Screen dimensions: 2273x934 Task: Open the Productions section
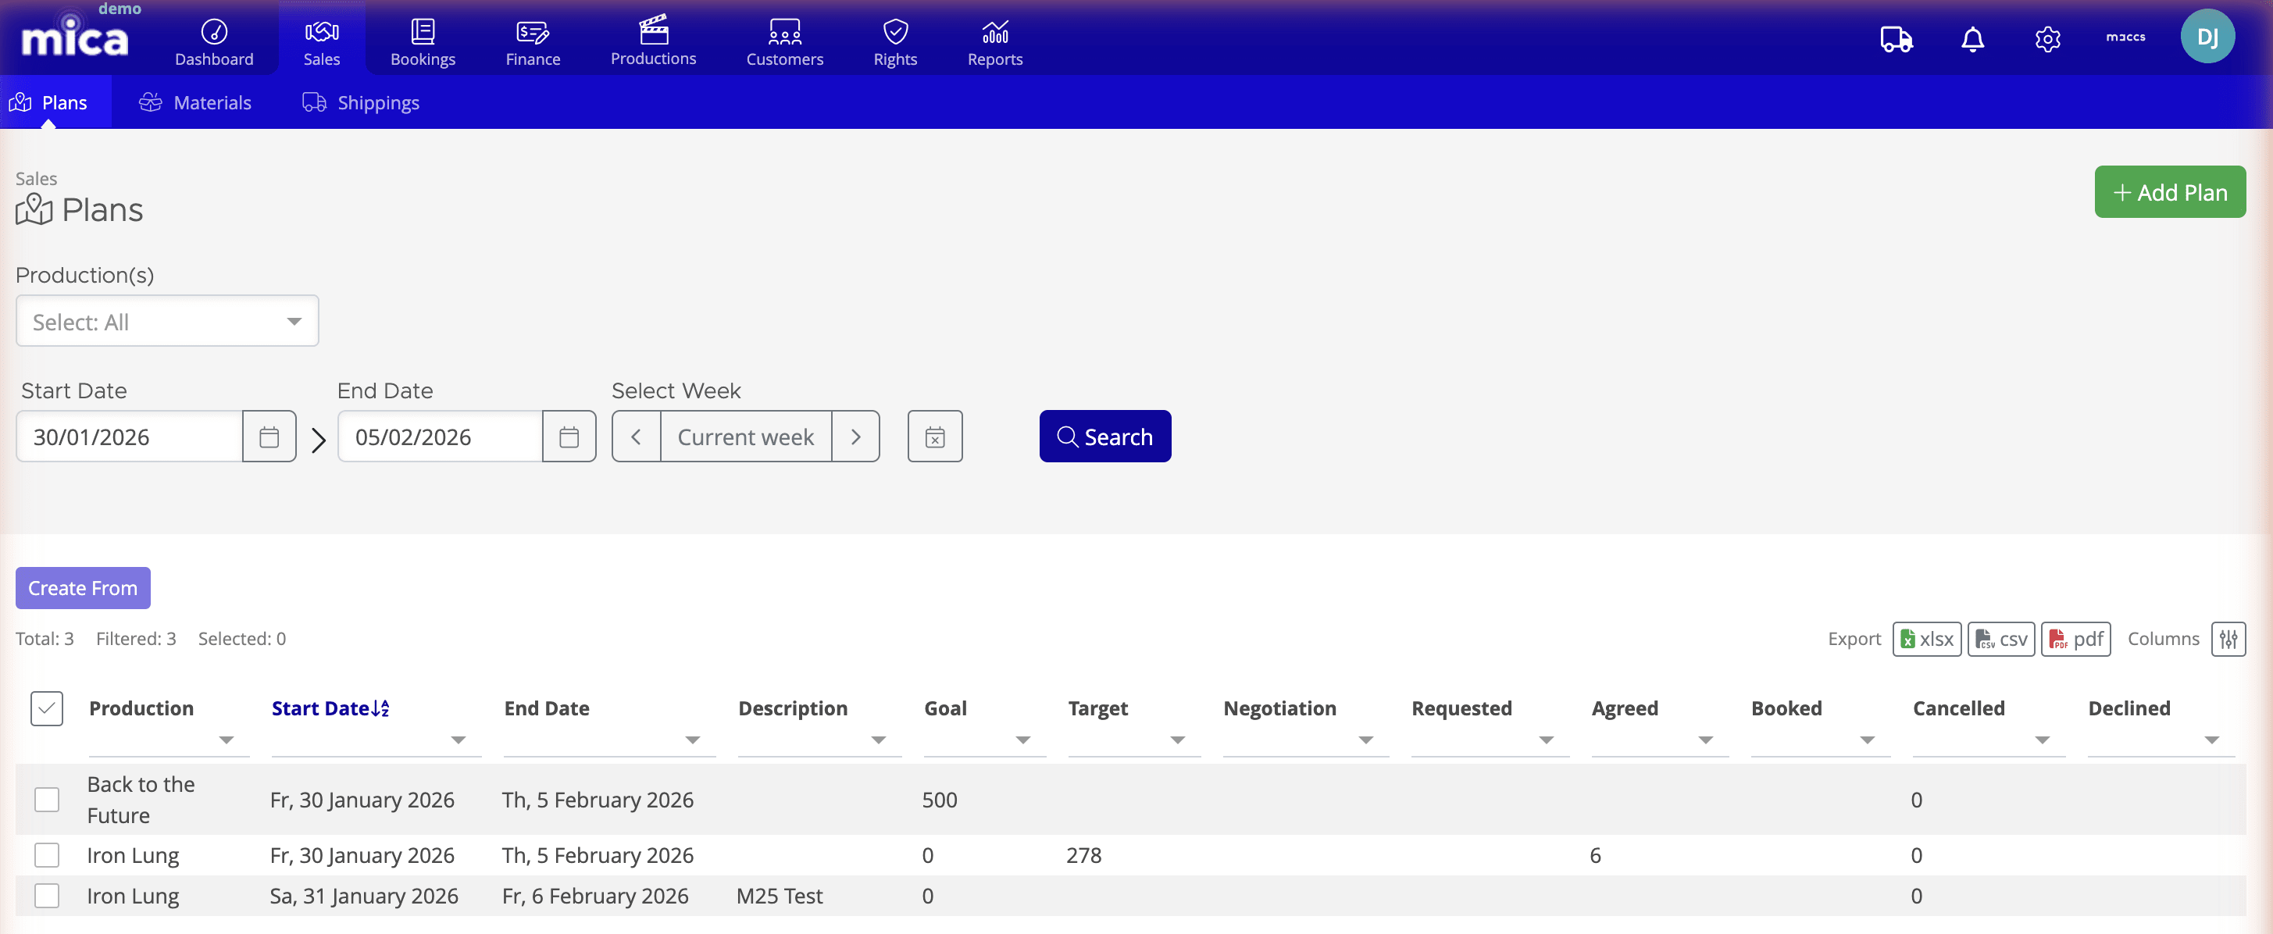653,40
